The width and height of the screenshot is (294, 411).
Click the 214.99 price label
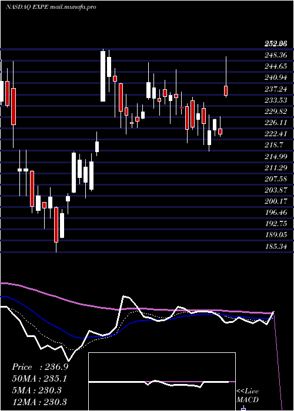pos(276,157)
